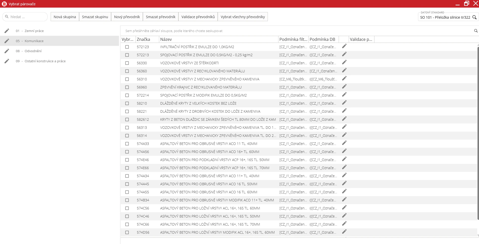This screenshot has width=479, height=244.
Task: Open the Datový standard lookup magnifier
Action: (x=474, y=17)
